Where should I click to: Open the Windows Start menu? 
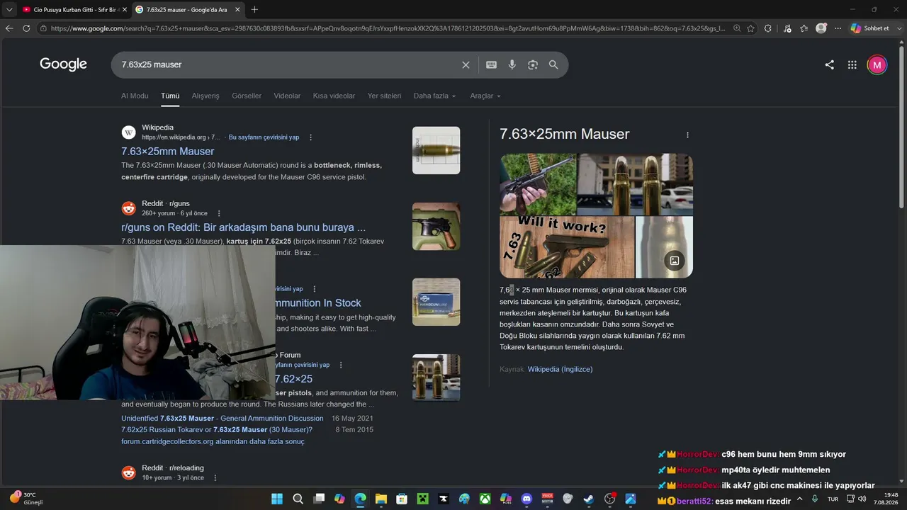277,499
